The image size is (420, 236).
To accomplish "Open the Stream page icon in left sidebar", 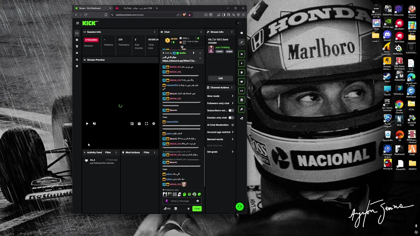I will click(77, 33).
